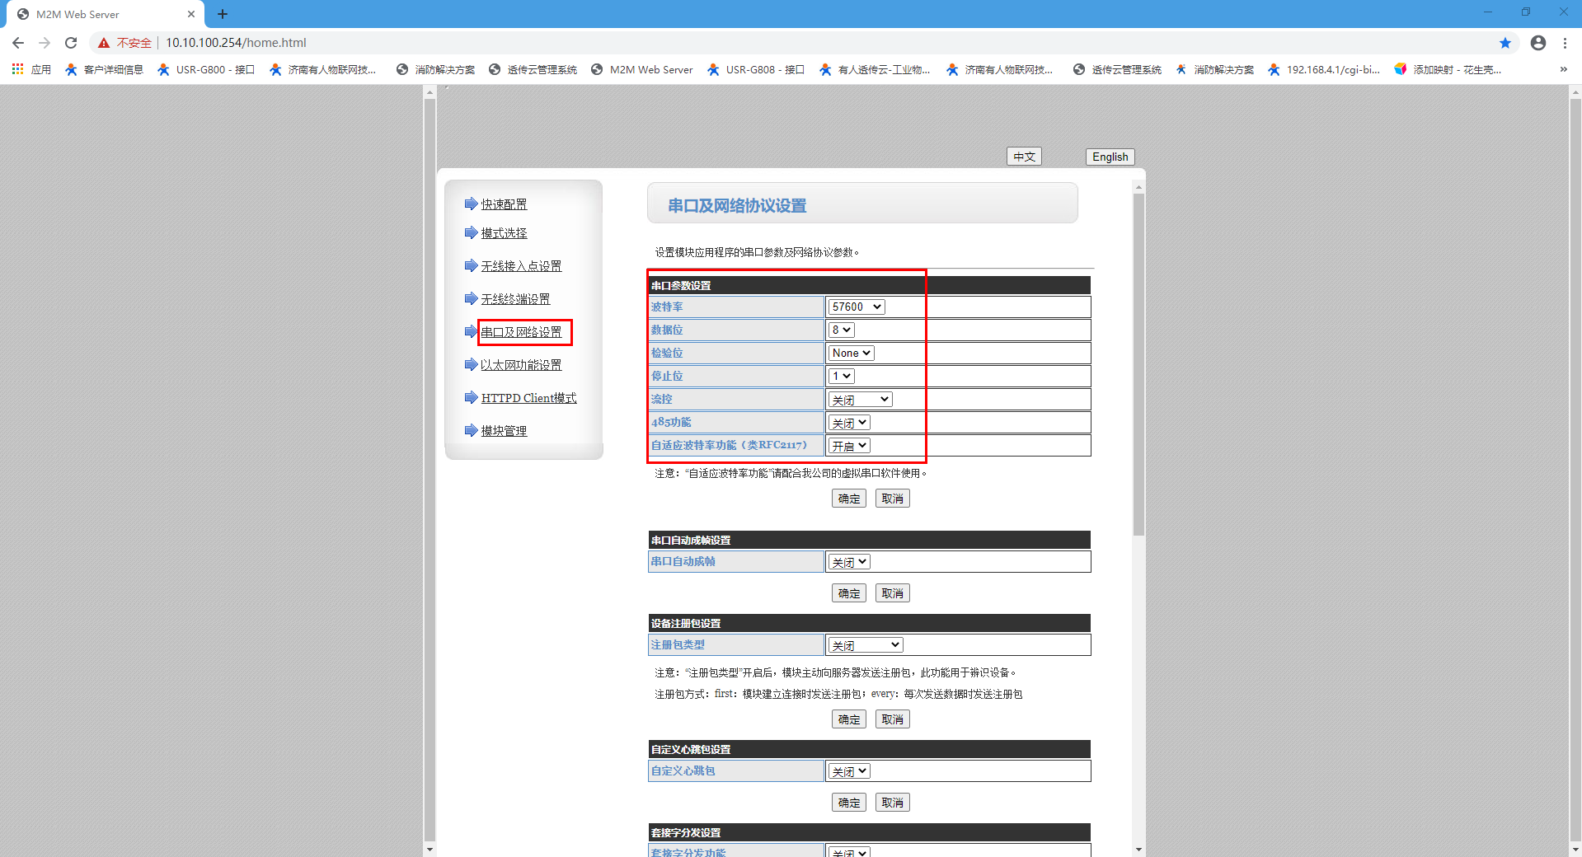Open the HTTPD Client模式 link
The width and height of the screenshot is (1582, 857).
(528, 398)
